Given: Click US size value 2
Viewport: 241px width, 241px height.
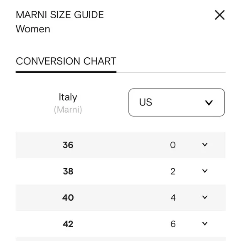Looking at the screenshot, I should [x=173, y=171].
